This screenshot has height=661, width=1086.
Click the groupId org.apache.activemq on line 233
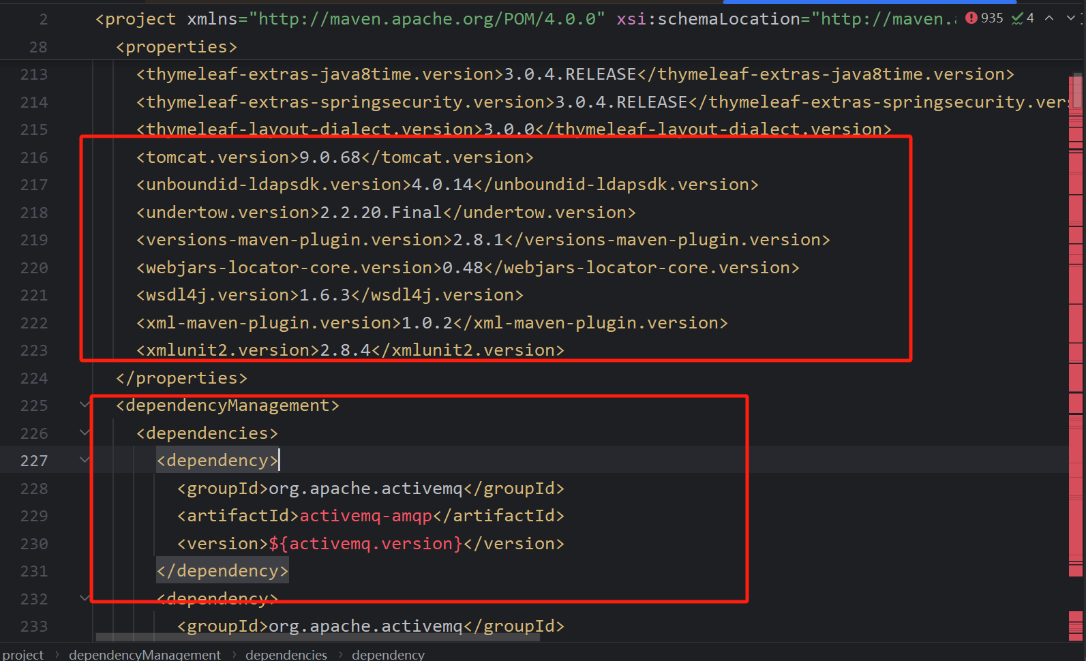pyautogui.click(x=371, y=626)
